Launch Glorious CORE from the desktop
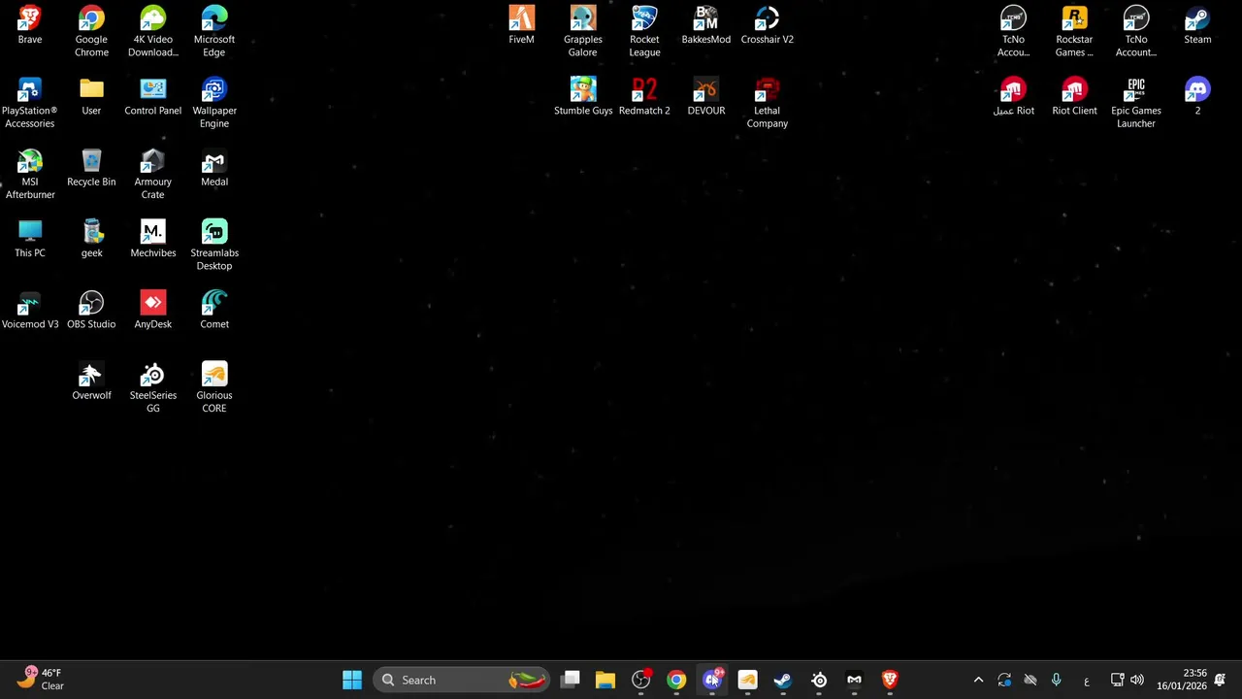The height and width of the screenshot is (699, 1242). point(214,387)
